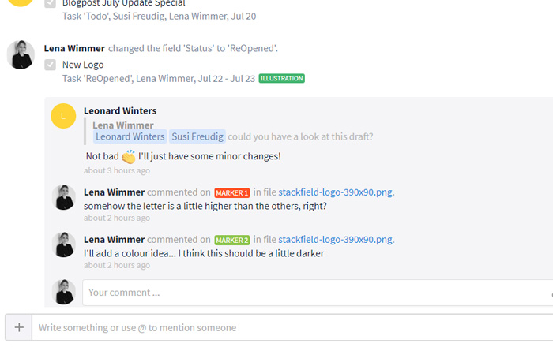553x347 pixels.
Task: Click Lena Wimmer avatar beside Marker 2 comment
Action: pos(63,244)
